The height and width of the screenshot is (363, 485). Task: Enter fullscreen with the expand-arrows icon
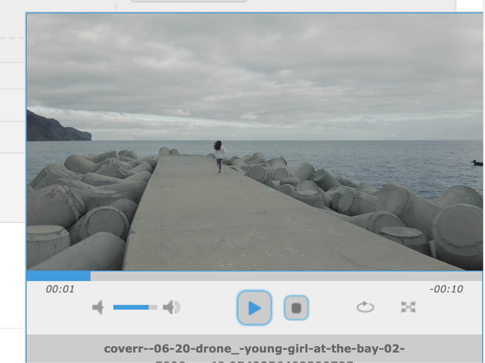pyautogui.click(x=408, y=307)
